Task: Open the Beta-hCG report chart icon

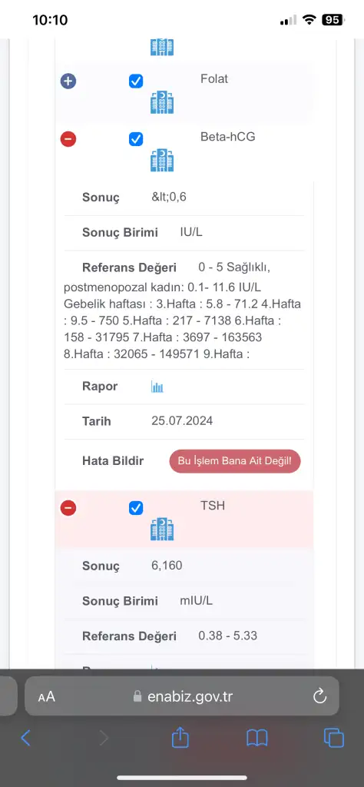Action: pos(157,387)
